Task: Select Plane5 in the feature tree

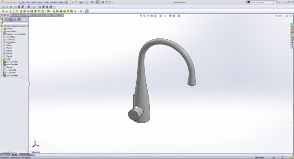Action: coord(9,67)
